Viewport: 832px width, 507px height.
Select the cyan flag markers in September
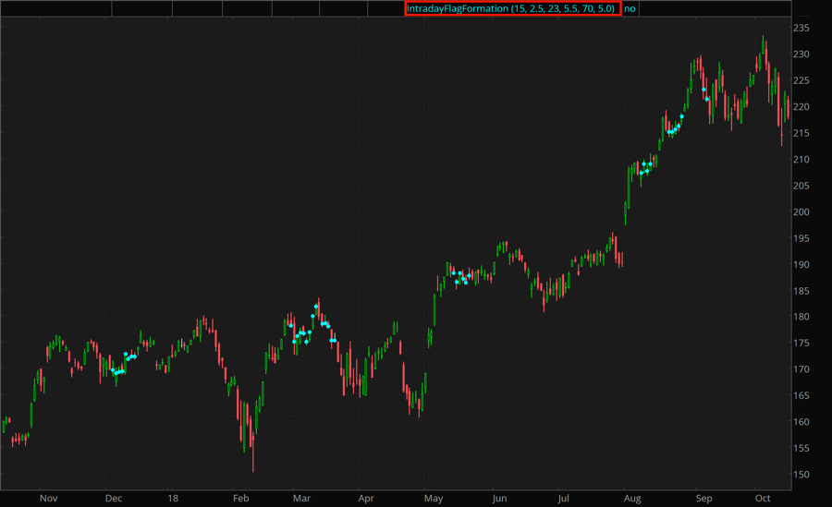pos(705,94)
